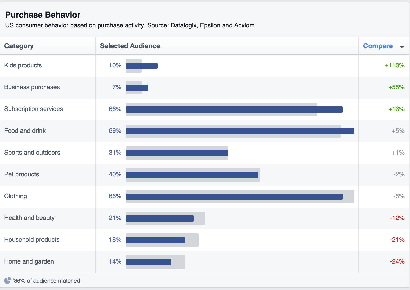Click the 86% of audience matched text
This screenshot has width=410, height=290.
(47, 280)
